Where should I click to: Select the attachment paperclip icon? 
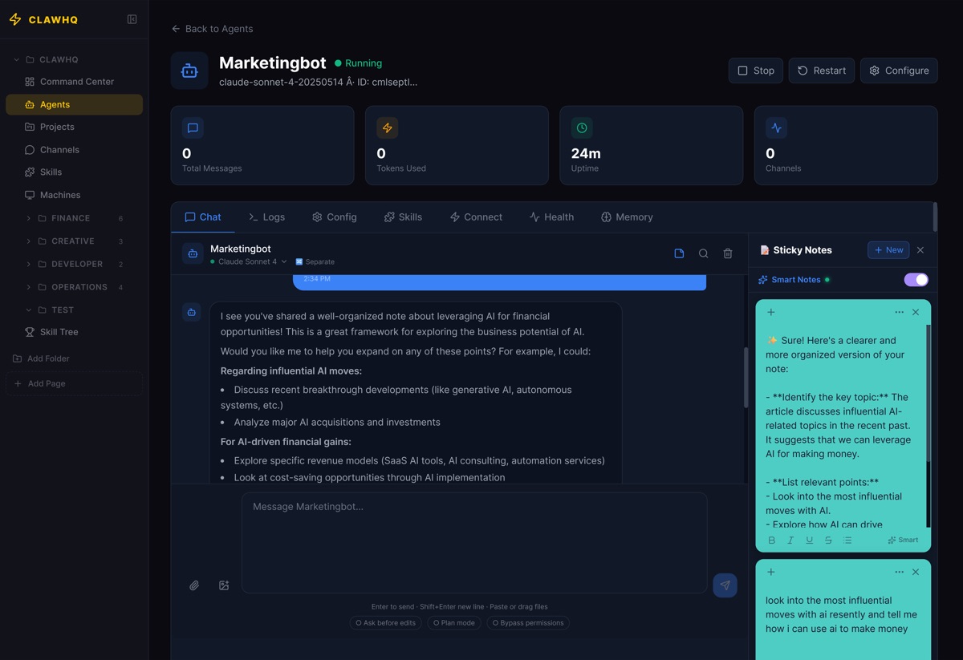193,585
